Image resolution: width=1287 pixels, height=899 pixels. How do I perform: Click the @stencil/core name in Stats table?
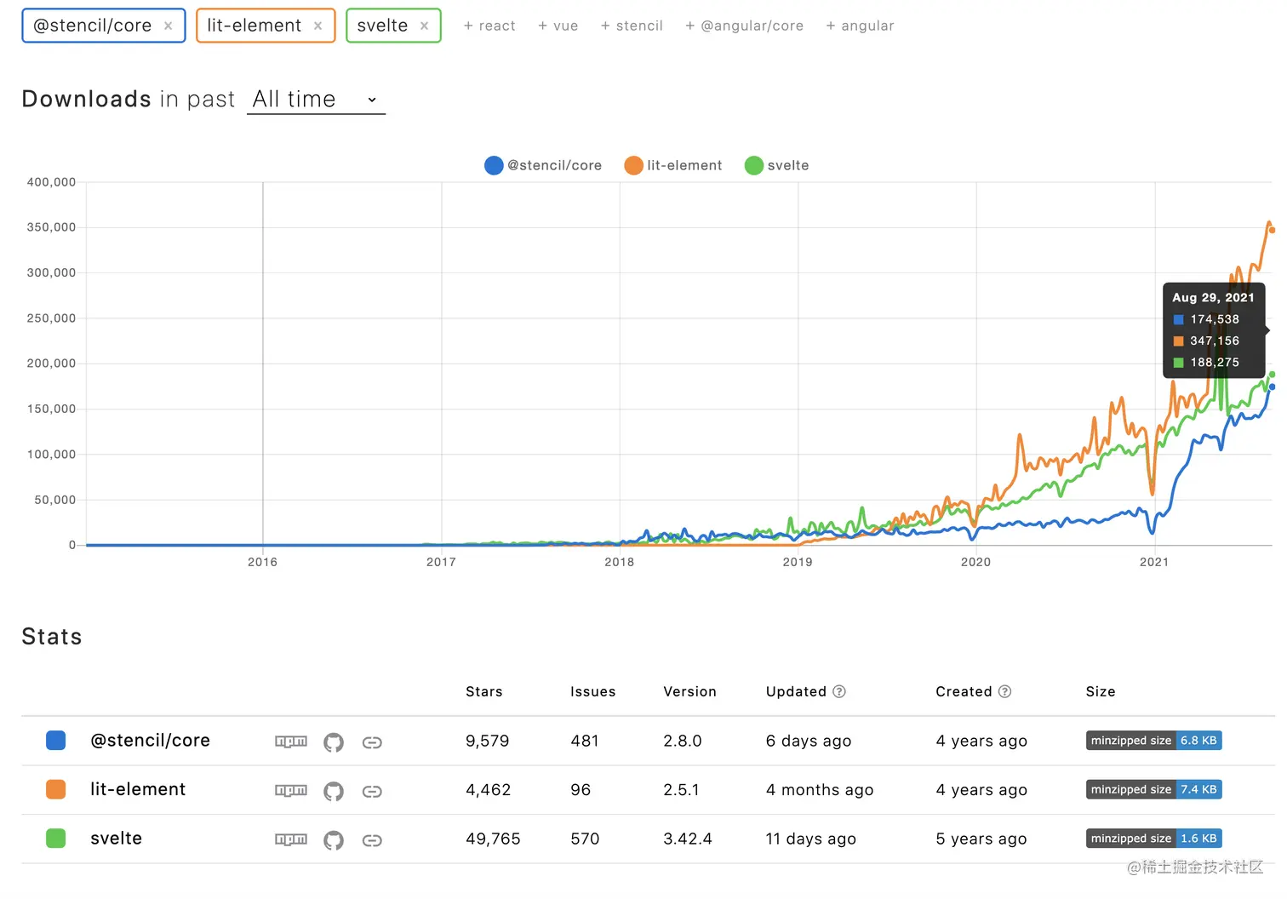(x=151, y=741)
